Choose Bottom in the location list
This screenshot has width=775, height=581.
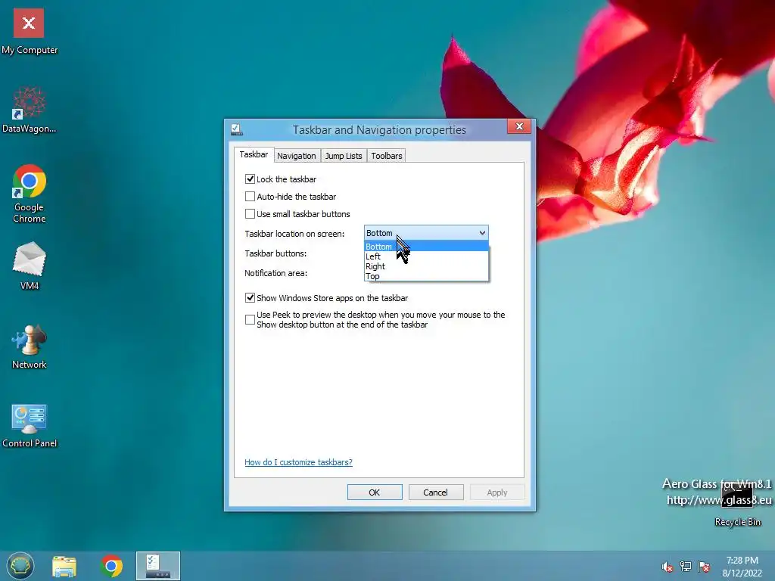[x=427, y=247]
